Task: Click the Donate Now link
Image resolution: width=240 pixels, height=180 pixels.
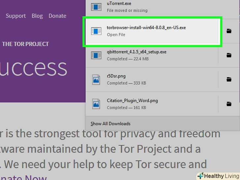Action: (23, 177)
